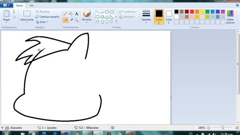The height and width of the screenshot is (135, 240).
Task: Select the Color picker eyedropper tool
Action: tap(71, 20)
